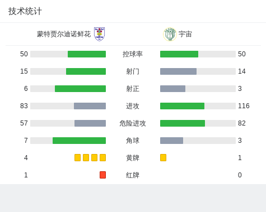This screenshot has width=266, height=212.
Task: Click the away team's 116 attack value
Action: pyautogui.click(x=244, y=106)
